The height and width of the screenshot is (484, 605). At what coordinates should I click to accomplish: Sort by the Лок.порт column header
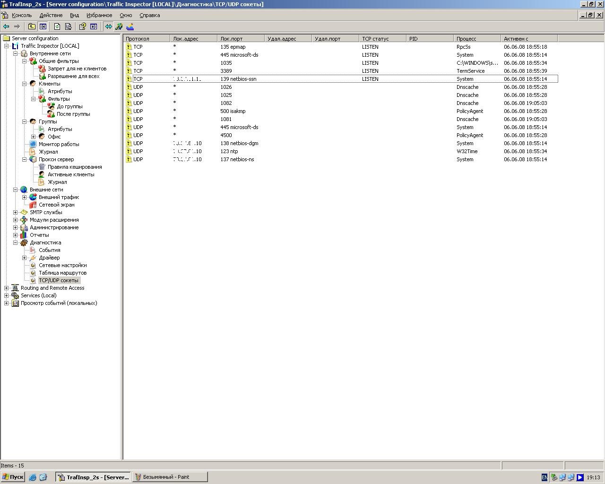click(x=241, y=39)
